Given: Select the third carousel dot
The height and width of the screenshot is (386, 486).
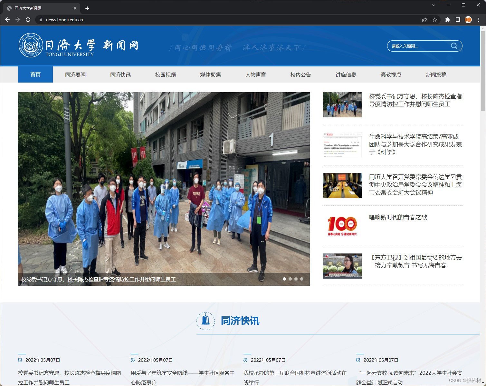Looking at the screenshot, I should 296,279.
